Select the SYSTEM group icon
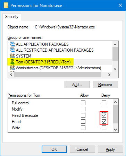The width and height of the screenshot is (126, 156). pos(12,56)
